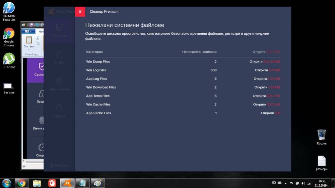Click the 'Win Log Files' category row
335x188 pixels.
[183, 70]
